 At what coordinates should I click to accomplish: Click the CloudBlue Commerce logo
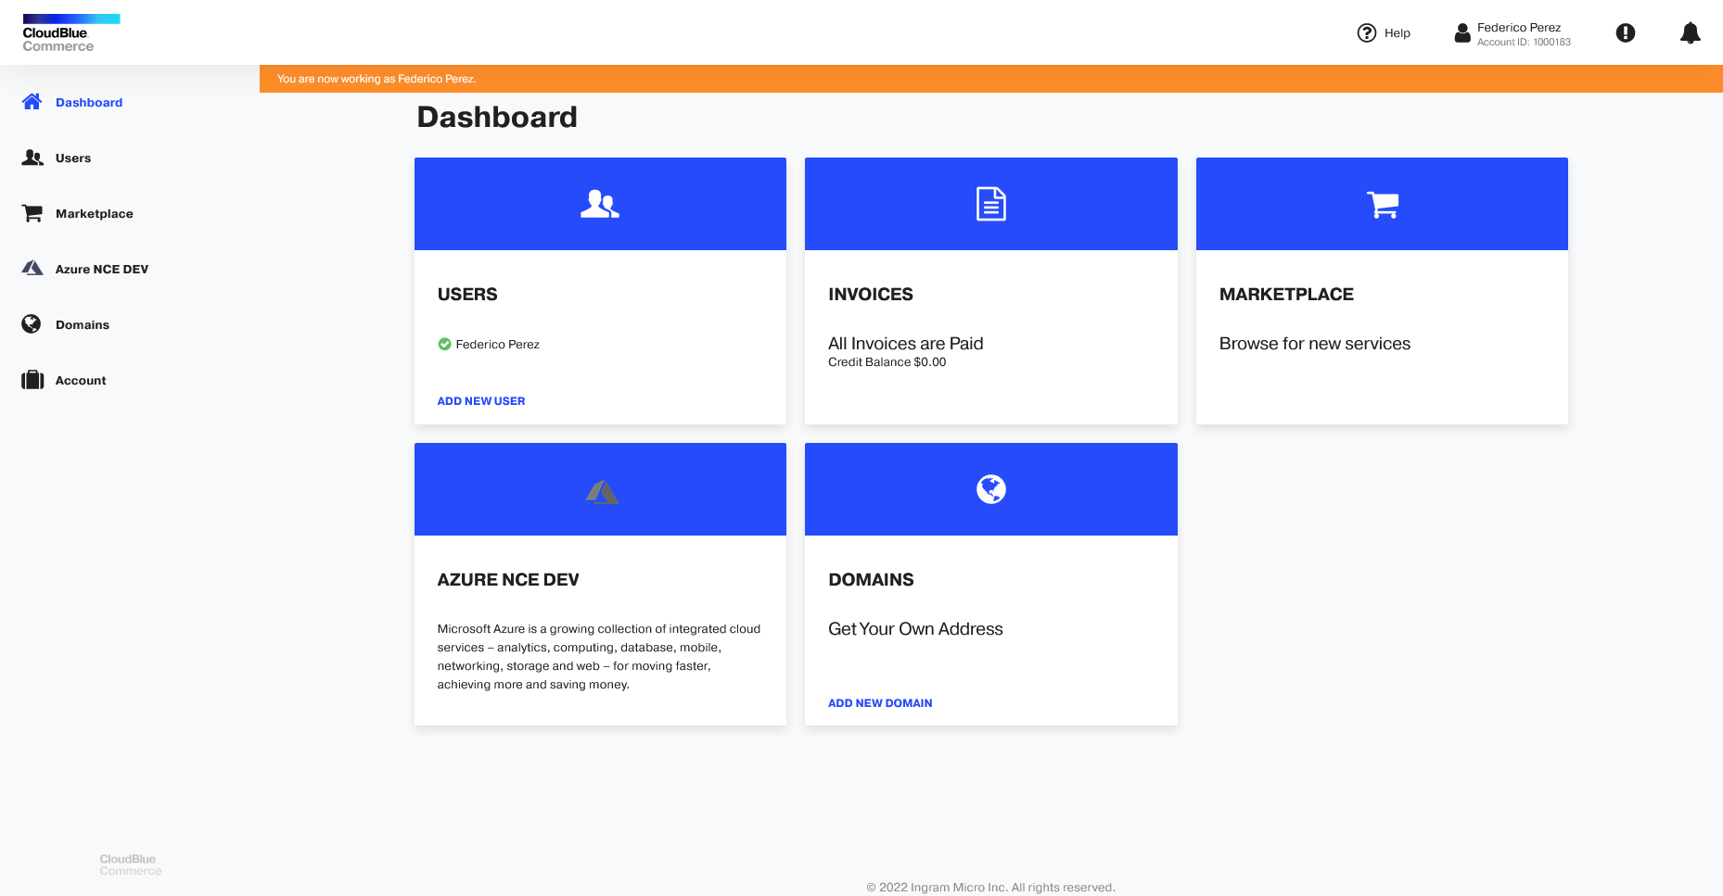click(x=70, y=33)
